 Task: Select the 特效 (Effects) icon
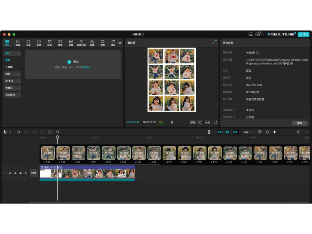[x=50, y=43]
